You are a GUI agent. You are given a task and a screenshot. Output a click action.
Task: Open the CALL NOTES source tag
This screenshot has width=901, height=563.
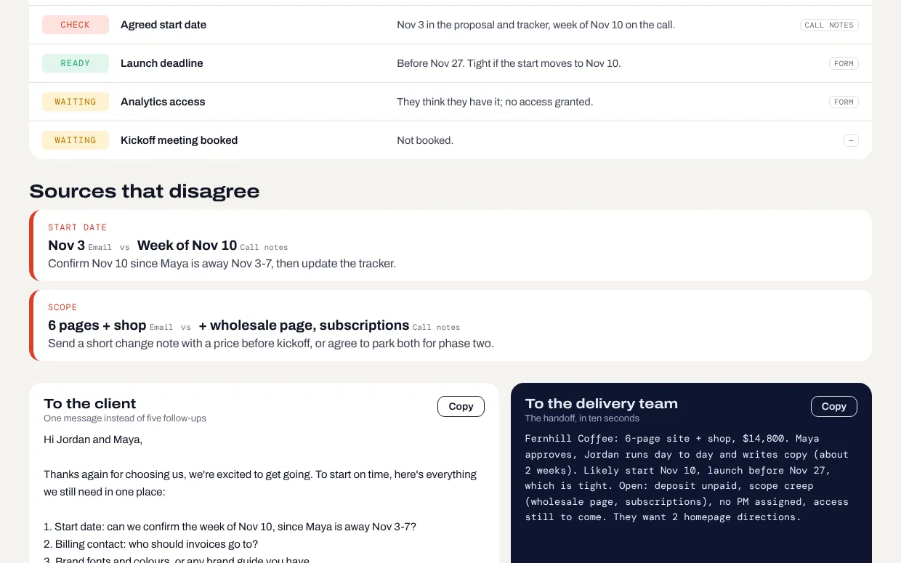pos(829,25)
